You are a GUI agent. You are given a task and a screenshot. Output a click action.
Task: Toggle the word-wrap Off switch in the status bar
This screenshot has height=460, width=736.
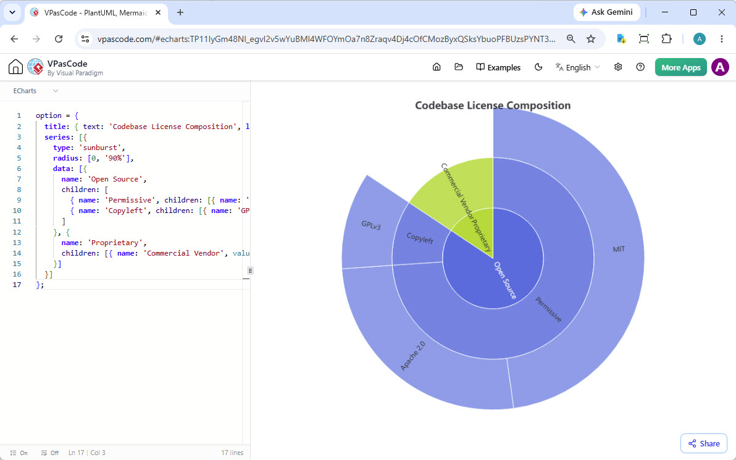50,453
